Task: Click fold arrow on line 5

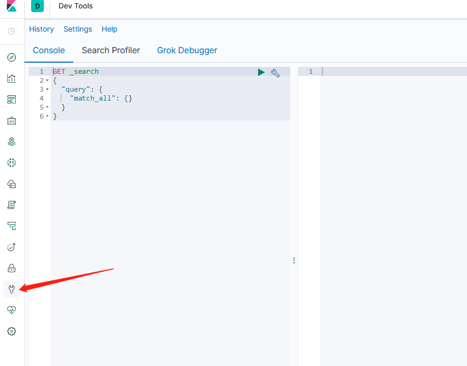Action: (x=47, y=107)
